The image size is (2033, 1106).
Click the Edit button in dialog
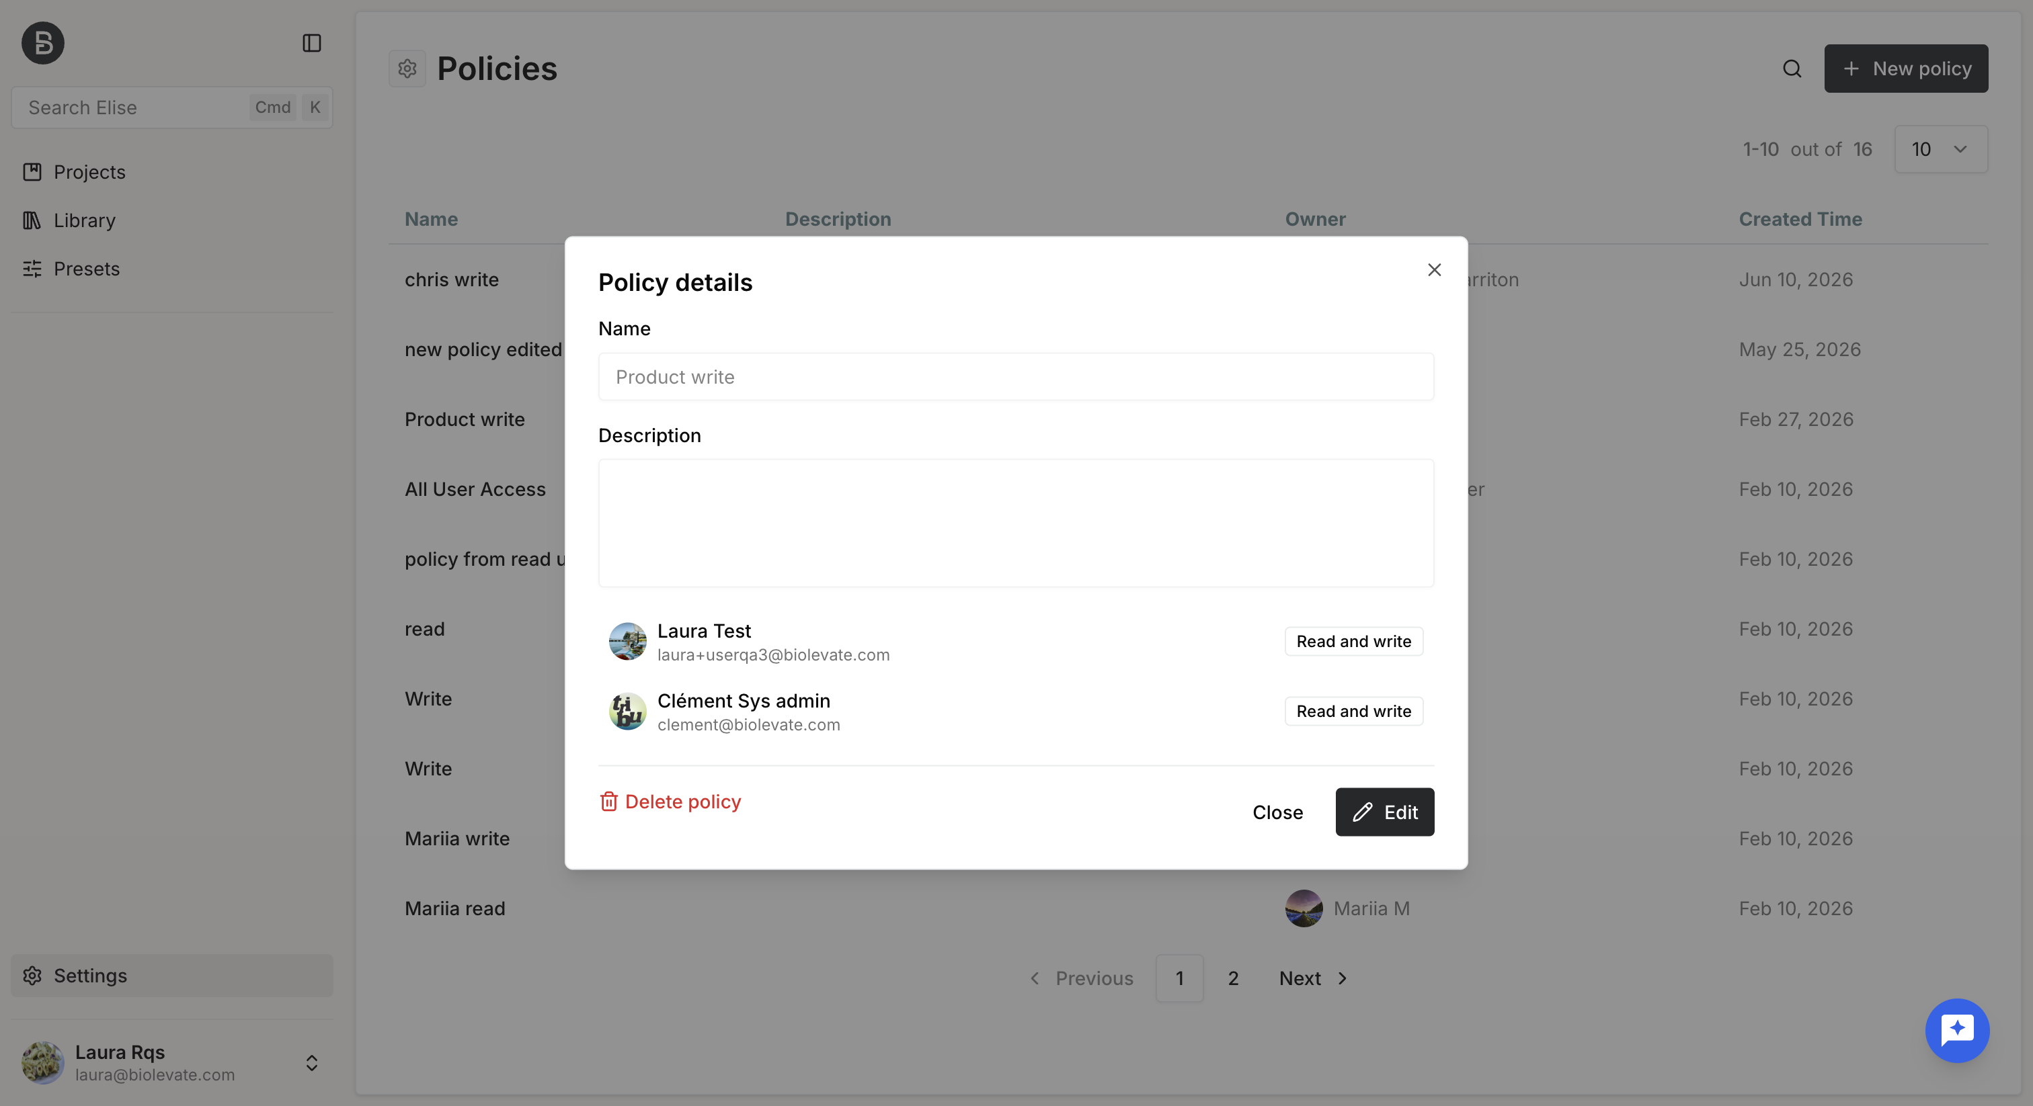[x=1384, y=812]
